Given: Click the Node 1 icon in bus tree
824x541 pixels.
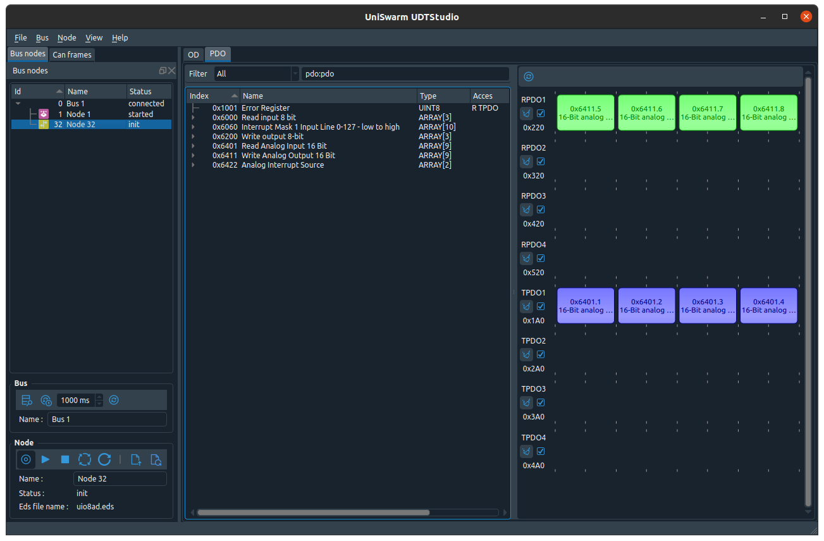Looking at the screenshot, I should (x=44, y=114).
